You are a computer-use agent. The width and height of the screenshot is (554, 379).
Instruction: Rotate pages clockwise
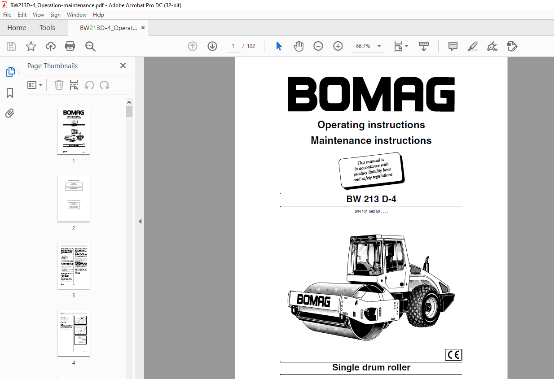click(105, 85)
